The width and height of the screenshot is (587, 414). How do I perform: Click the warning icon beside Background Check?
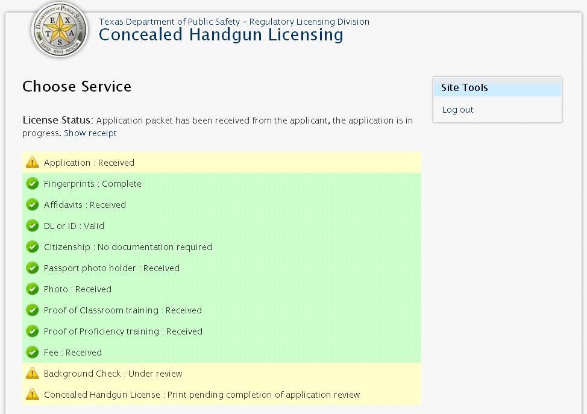click(33, 374)
